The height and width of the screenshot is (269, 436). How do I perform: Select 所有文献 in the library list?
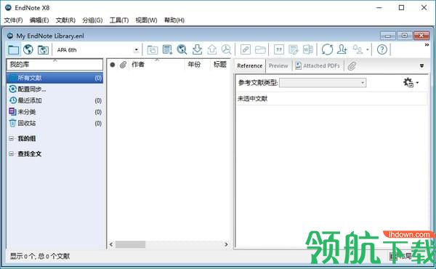(54, 78)
